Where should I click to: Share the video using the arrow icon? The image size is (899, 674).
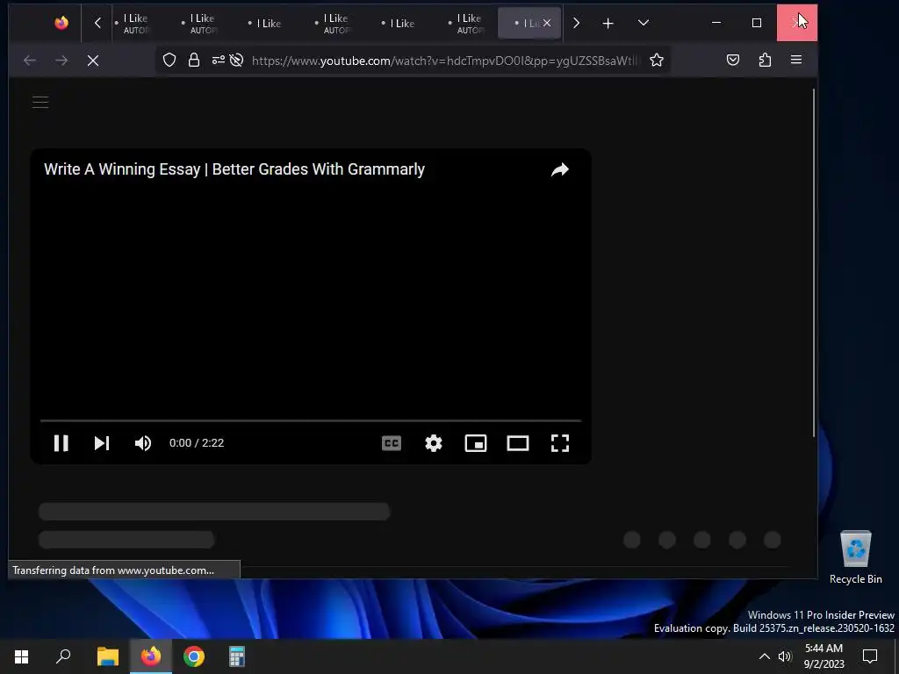[x=559, y=169]
